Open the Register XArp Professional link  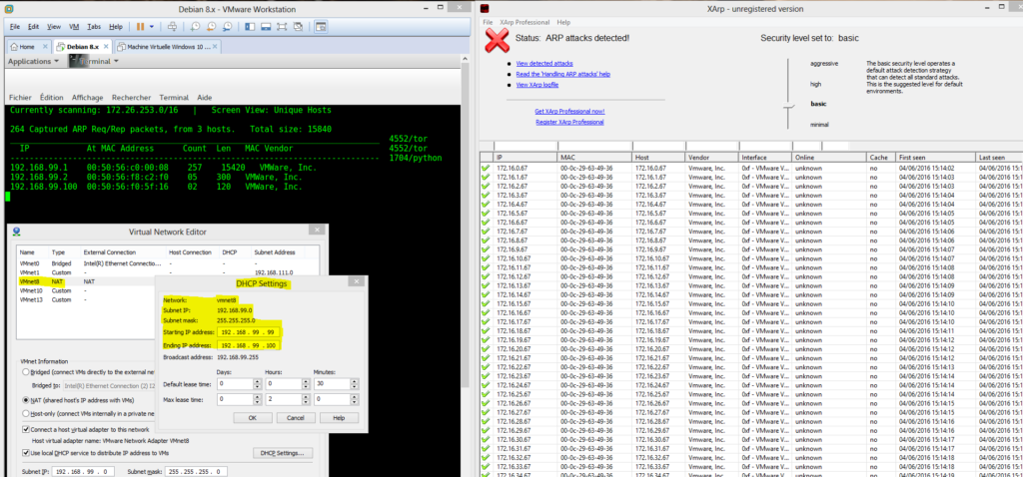click(569, 122)
